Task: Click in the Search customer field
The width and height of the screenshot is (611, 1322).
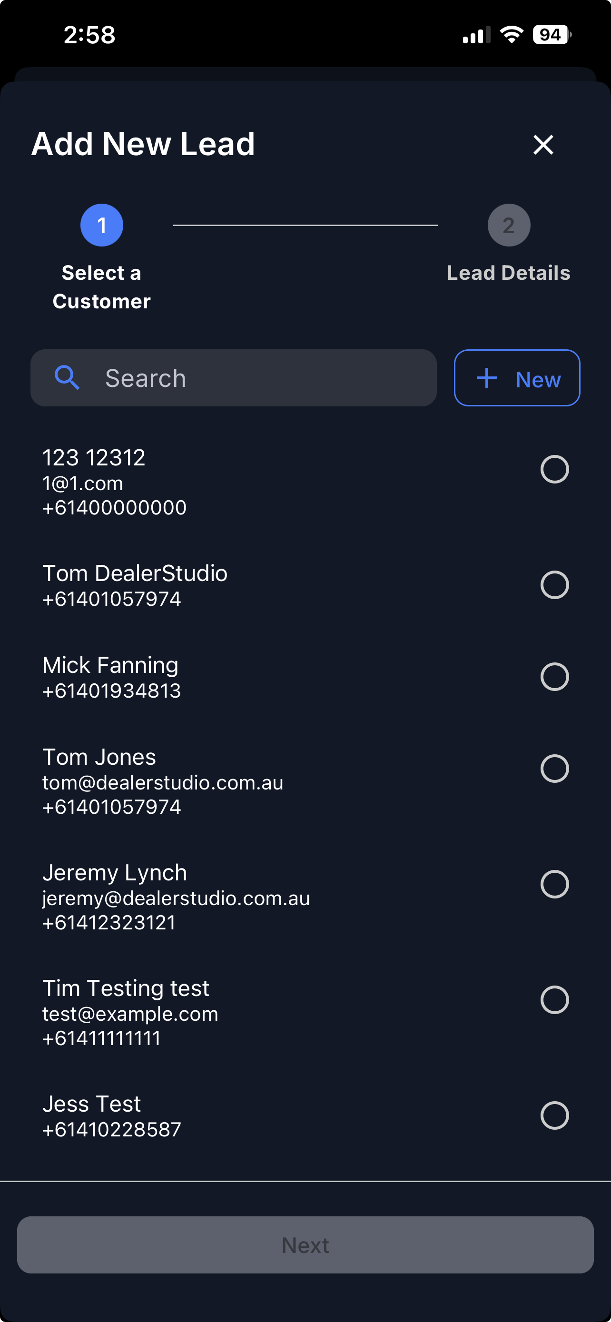Action: click(256, 378)
